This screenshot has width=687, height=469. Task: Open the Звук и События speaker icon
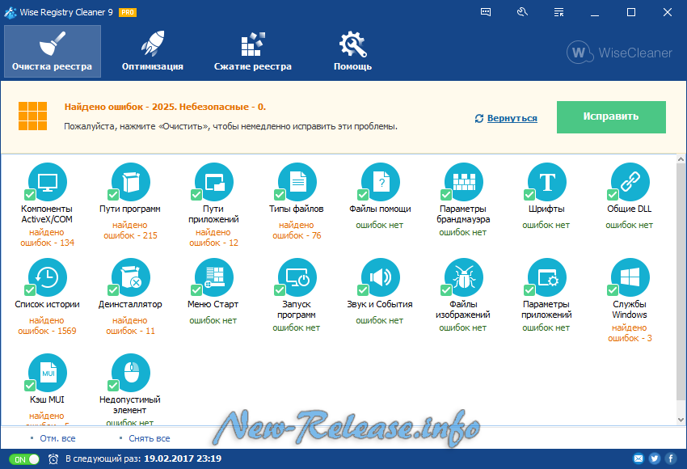[x=381, y=277]
